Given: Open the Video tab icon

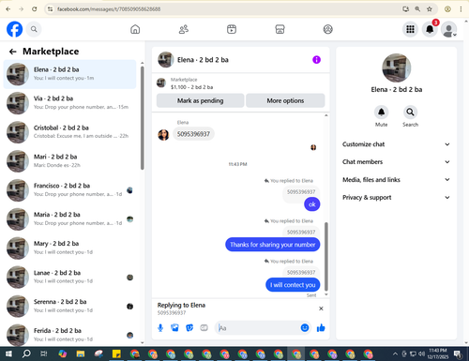Looking at the screenshot, I should 232,29.
